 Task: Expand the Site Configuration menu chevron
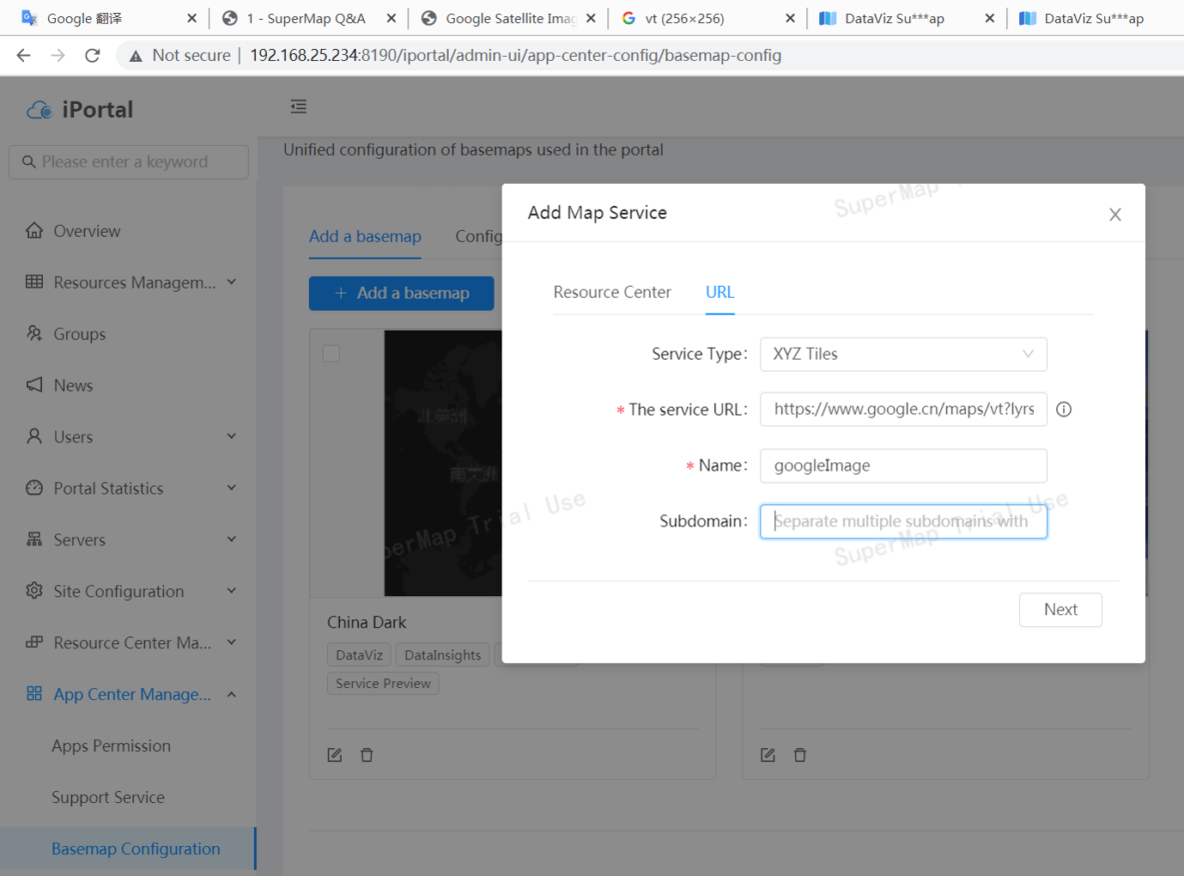coord(232,591)
